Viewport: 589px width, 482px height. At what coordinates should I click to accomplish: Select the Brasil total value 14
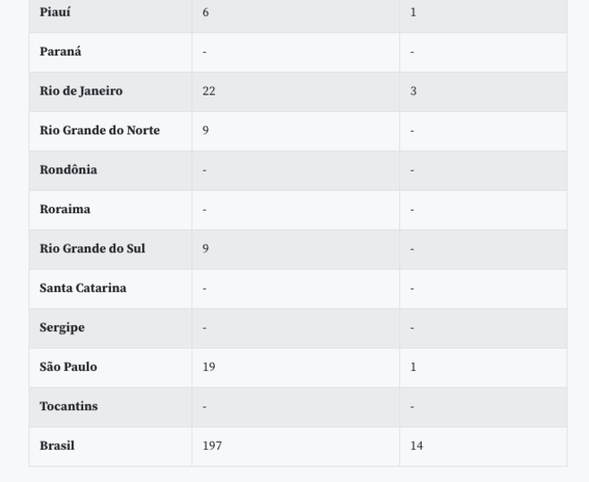click(x=417, y=446)
